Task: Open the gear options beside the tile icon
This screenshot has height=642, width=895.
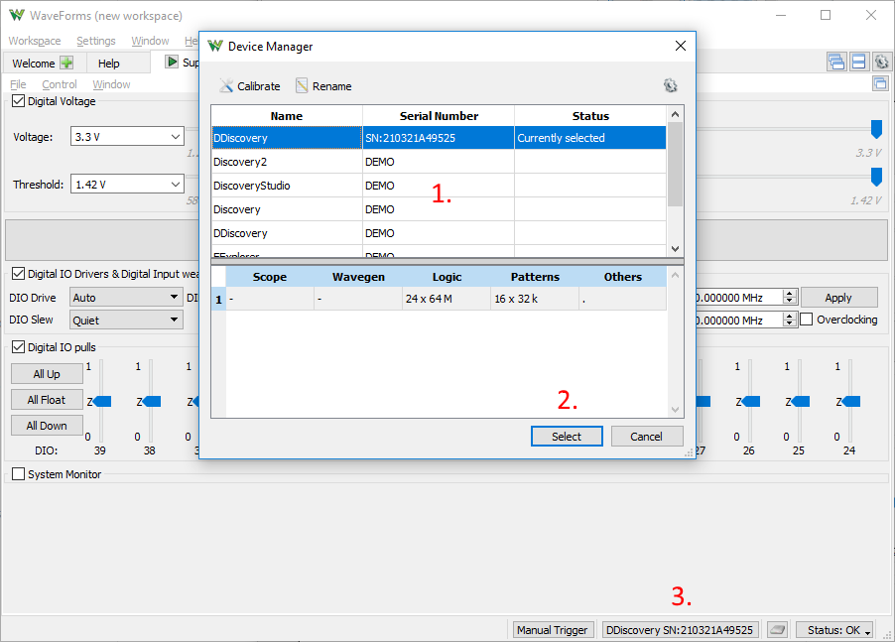Action: coord(881,62)
